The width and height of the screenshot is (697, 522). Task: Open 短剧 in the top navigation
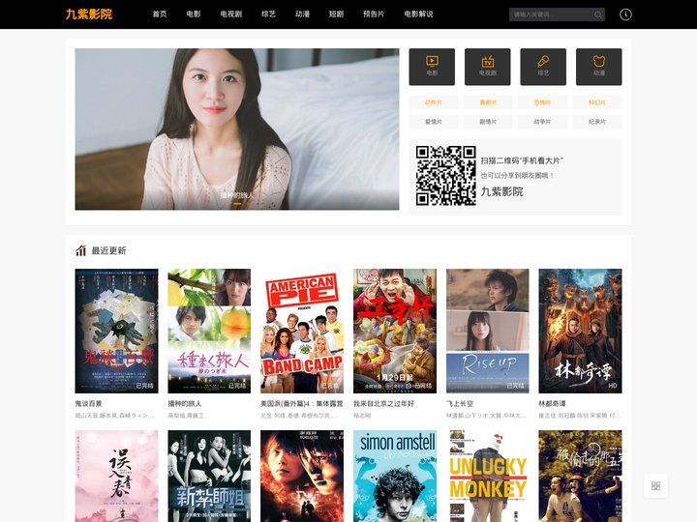pos(336,14)
